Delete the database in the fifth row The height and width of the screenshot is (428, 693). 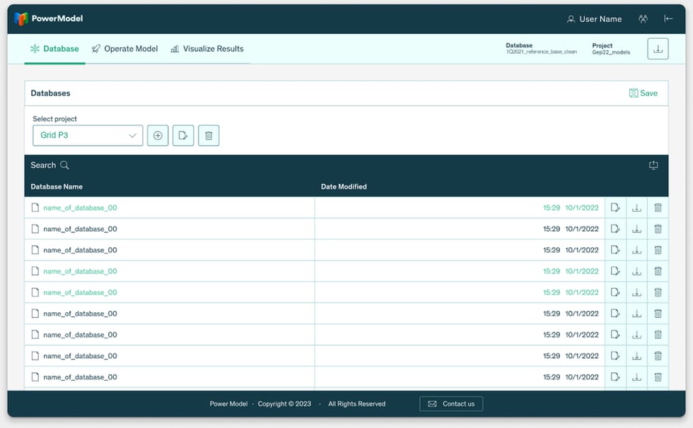tap(658, 292)
